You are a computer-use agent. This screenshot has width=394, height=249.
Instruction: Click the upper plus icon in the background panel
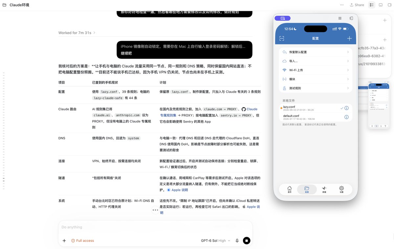[x=385, y=20]
